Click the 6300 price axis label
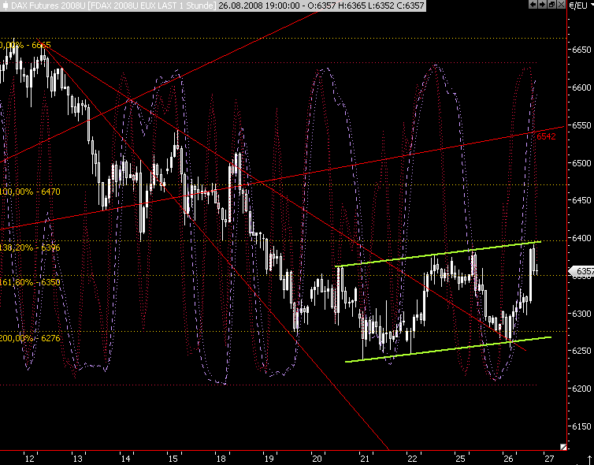Viewport: 594px width, 465px height. coord(581,314)
